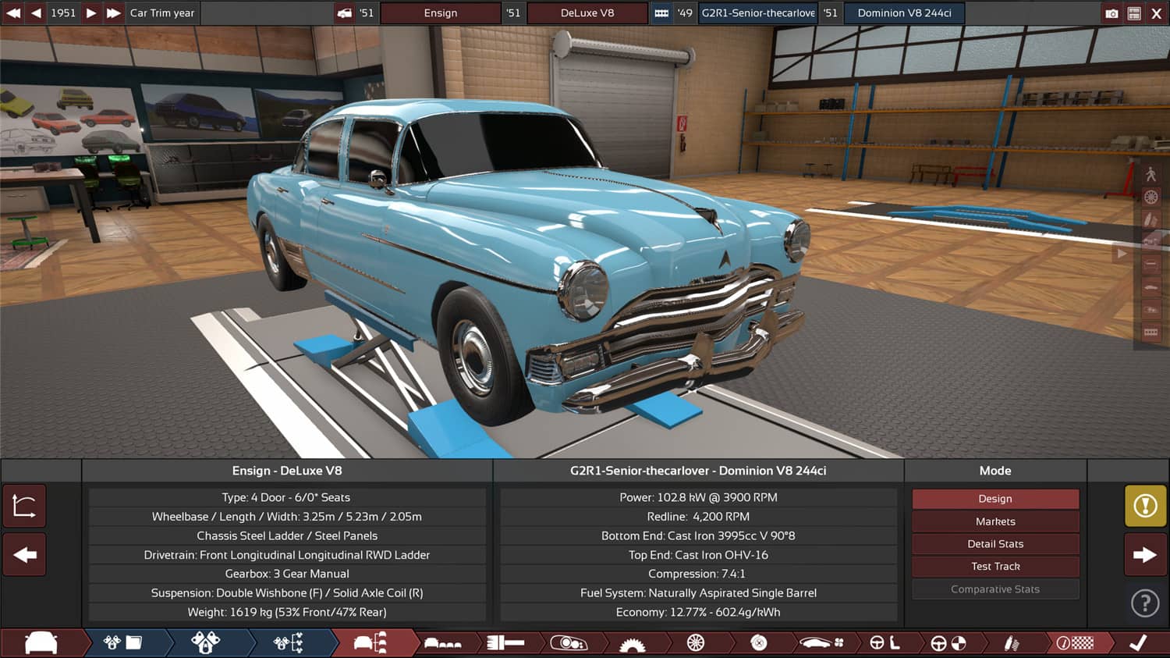This screenshot has height=658, width=1170.
Task: Advance the car trim year forward
Action: 91,12
